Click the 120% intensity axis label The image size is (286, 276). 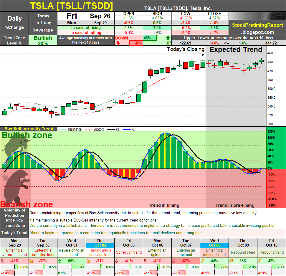pyautogui.click(x=271, y=132)
